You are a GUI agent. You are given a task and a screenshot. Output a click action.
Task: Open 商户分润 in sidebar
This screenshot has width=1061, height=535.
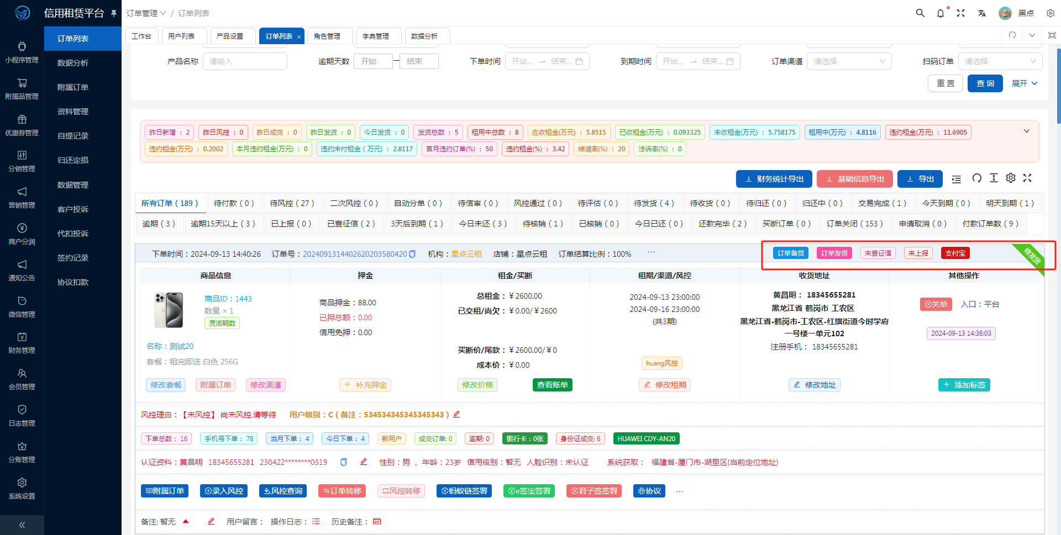[x=22, y=234]
